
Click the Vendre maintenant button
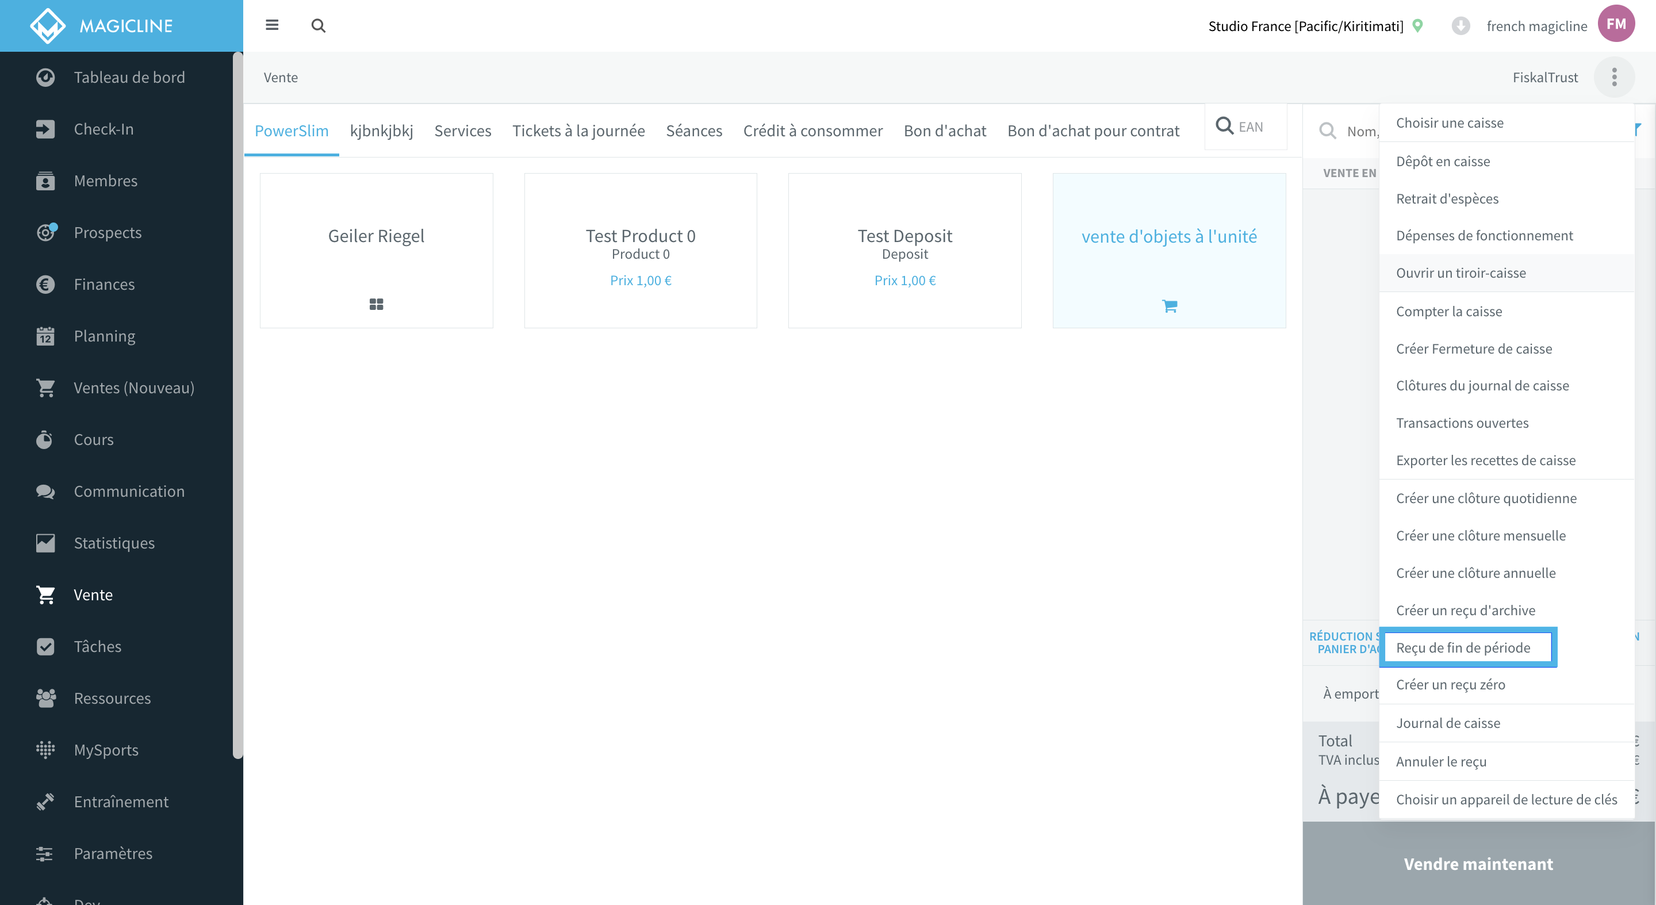point(1478,864)
